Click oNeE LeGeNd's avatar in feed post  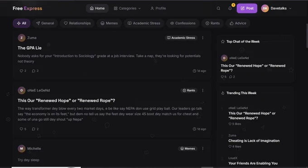pos(22,91)
